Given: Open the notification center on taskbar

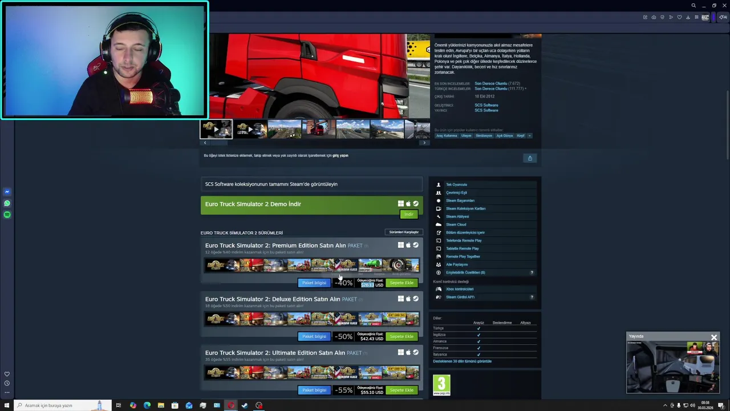Looking at the screenshot, I should (x=721, y=405).
